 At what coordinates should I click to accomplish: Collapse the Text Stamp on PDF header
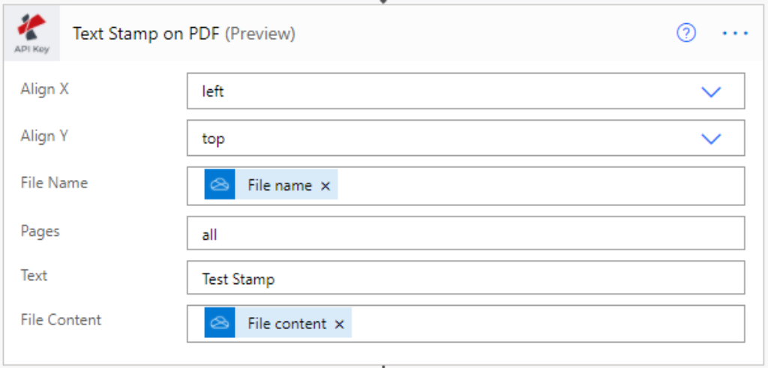coord(450,34)
